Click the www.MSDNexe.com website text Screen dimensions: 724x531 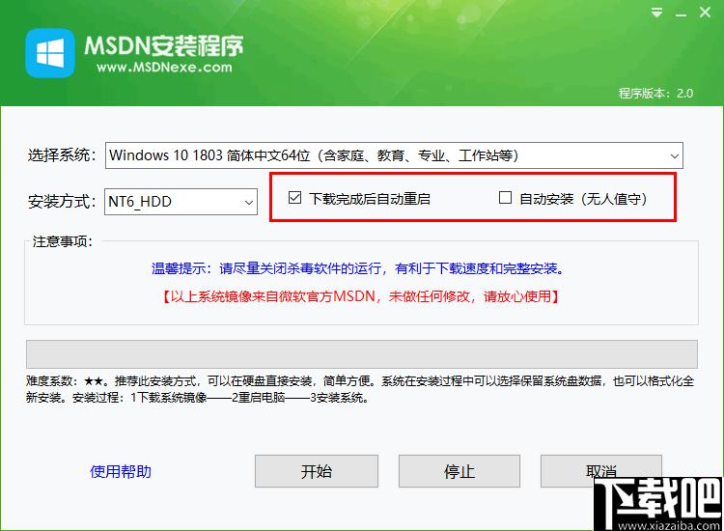click(x=164, y=68)
